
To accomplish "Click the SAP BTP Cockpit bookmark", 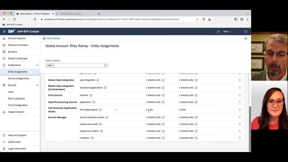I will 12,25.
